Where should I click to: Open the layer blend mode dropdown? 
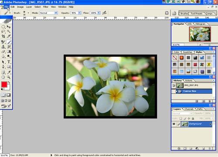click(183, 113)
